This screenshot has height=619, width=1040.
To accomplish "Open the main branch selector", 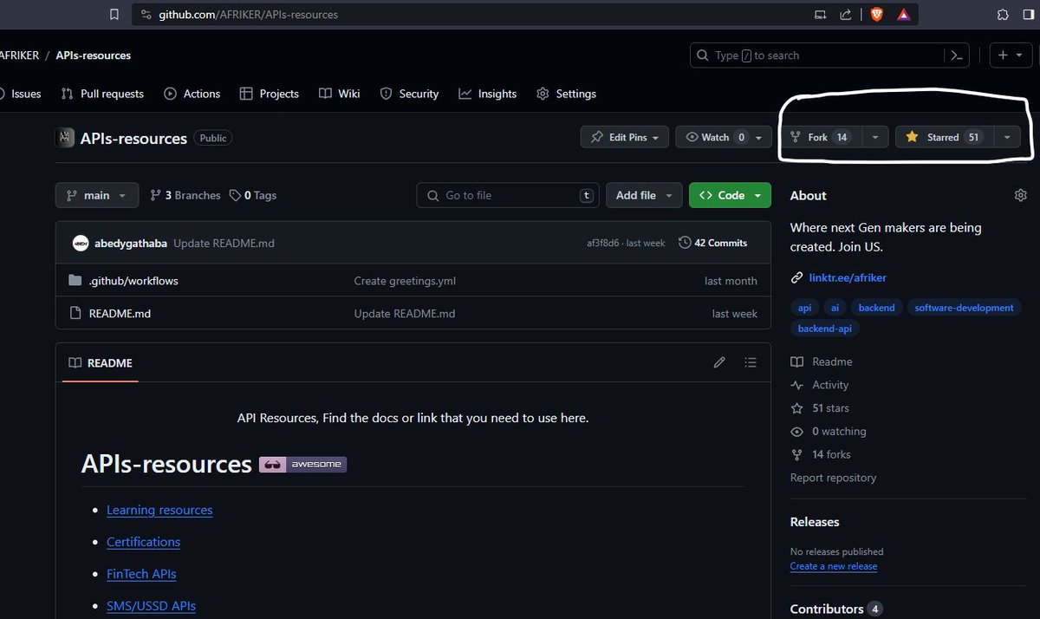I will 97,195.
